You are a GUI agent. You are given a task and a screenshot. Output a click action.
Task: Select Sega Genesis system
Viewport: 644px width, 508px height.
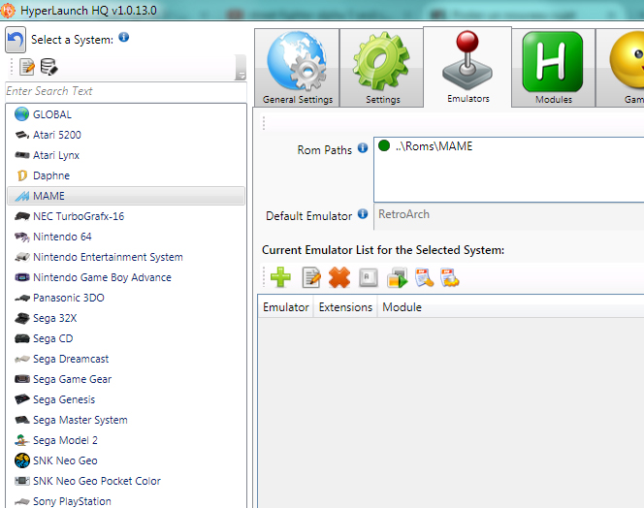pos(126,399)
